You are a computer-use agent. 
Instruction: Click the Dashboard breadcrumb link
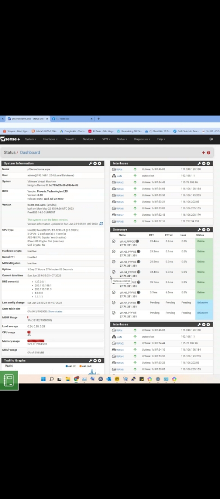(x=30, y=153)
